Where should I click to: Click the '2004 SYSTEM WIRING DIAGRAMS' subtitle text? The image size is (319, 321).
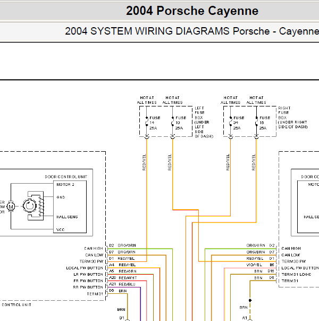click(147, 31)
